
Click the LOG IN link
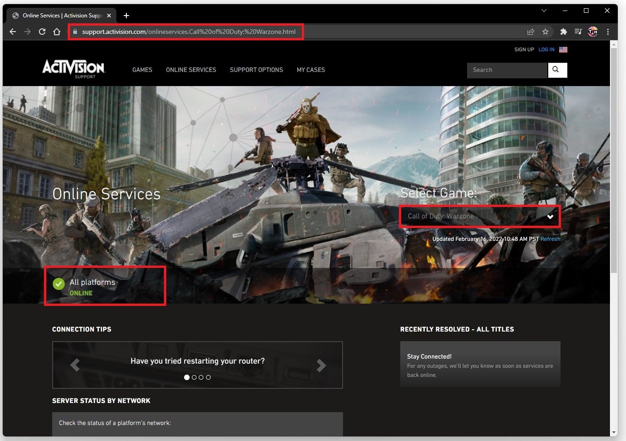tap(546, 49)
